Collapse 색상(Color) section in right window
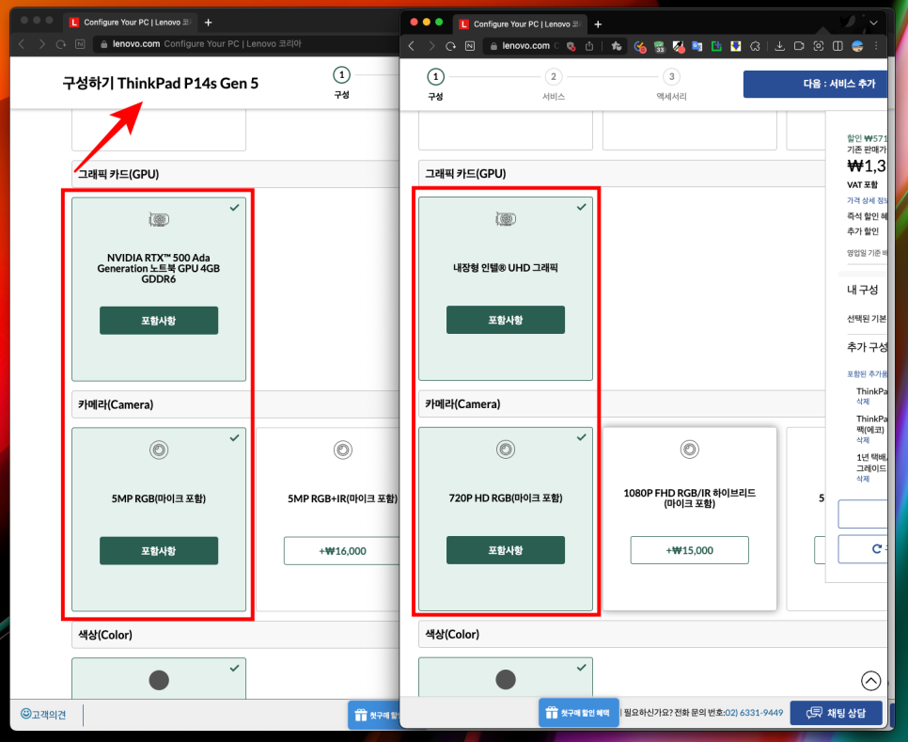Screen dimensions: 908x742 pyautogui.click(x=652, y=634)
